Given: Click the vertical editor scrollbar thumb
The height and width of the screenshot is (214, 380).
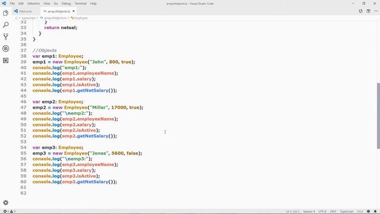Looking at the screenshot, I should (x=378, y=116).
